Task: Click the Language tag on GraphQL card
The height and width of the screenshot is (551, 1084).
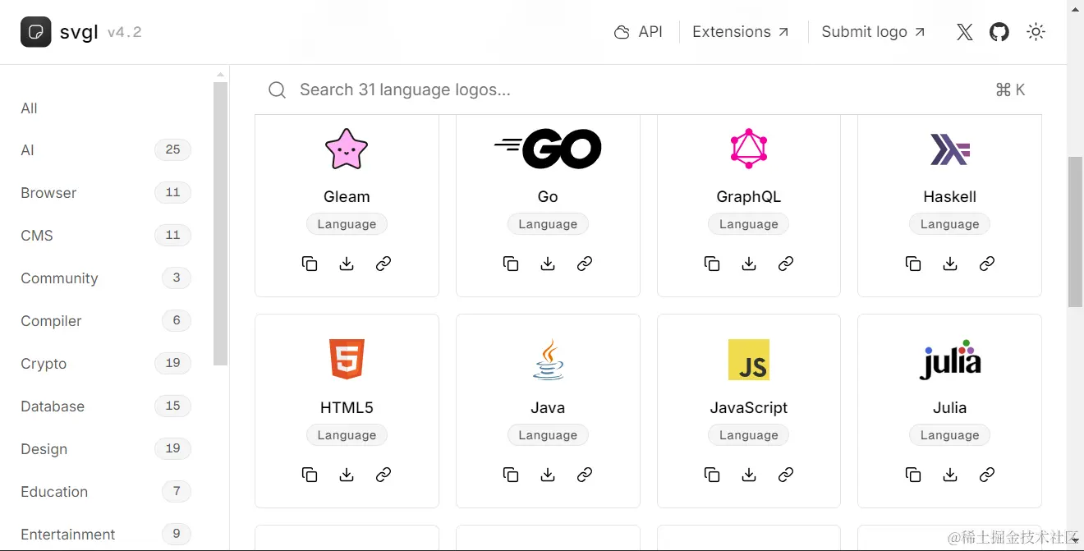Action: point(749,224)
